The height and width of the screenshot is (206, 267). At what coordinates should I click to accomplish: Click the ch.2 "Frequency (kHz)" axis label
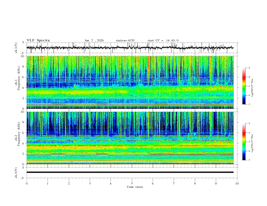[x=19, y=134]
